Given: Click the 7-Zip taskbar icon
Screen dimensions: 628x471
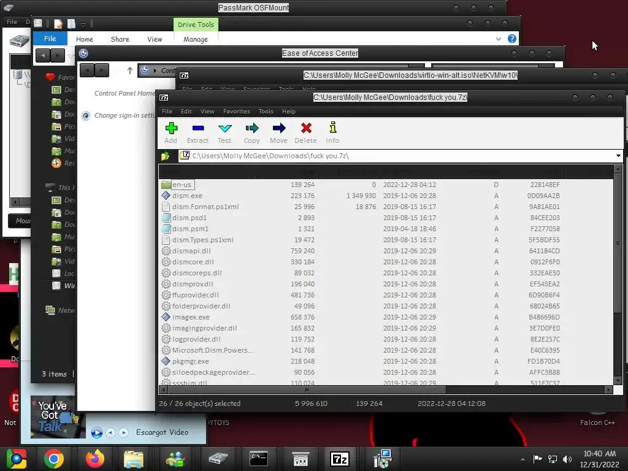Looking at the screenshot, I should [x=339, y=459].
